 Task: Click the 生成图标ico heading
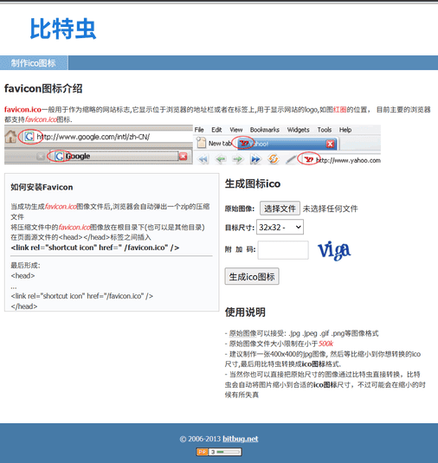pyautogui.click(x=253, y=183)
